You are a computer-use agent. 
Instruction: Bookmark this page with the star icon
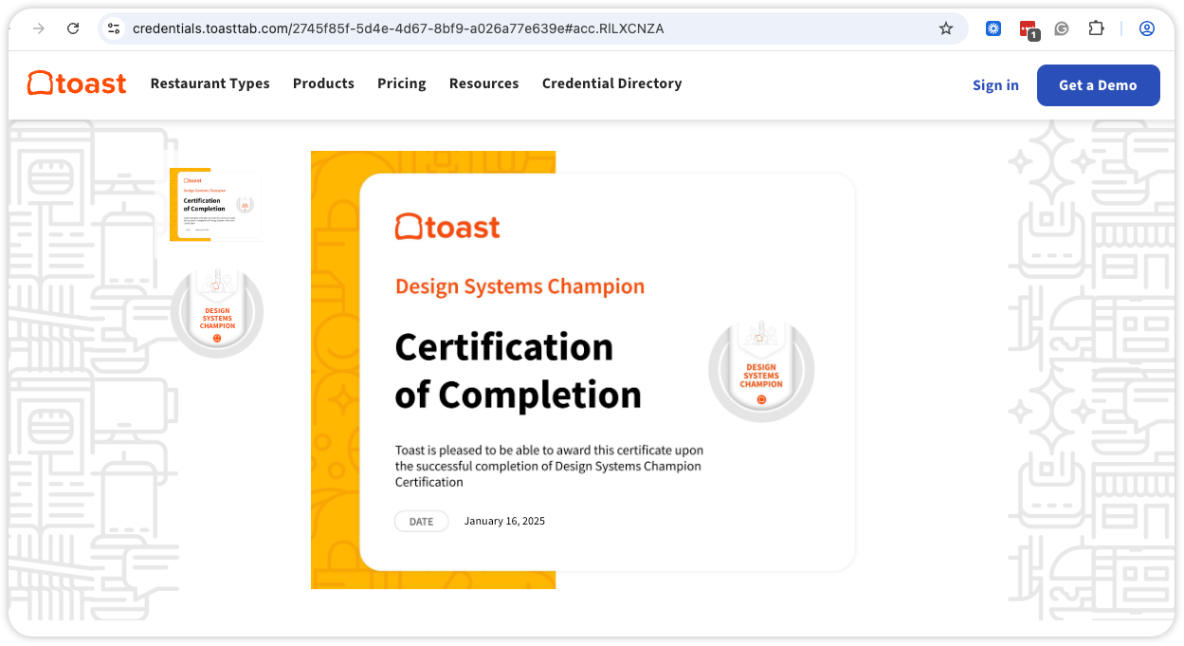tap(946, 28)
